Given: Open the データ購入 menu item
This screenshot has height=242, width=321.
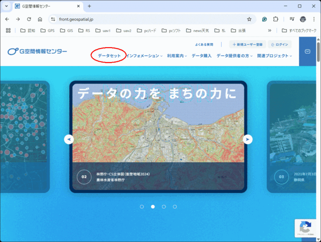Looking at the screenshot, I should coord(202,56).
